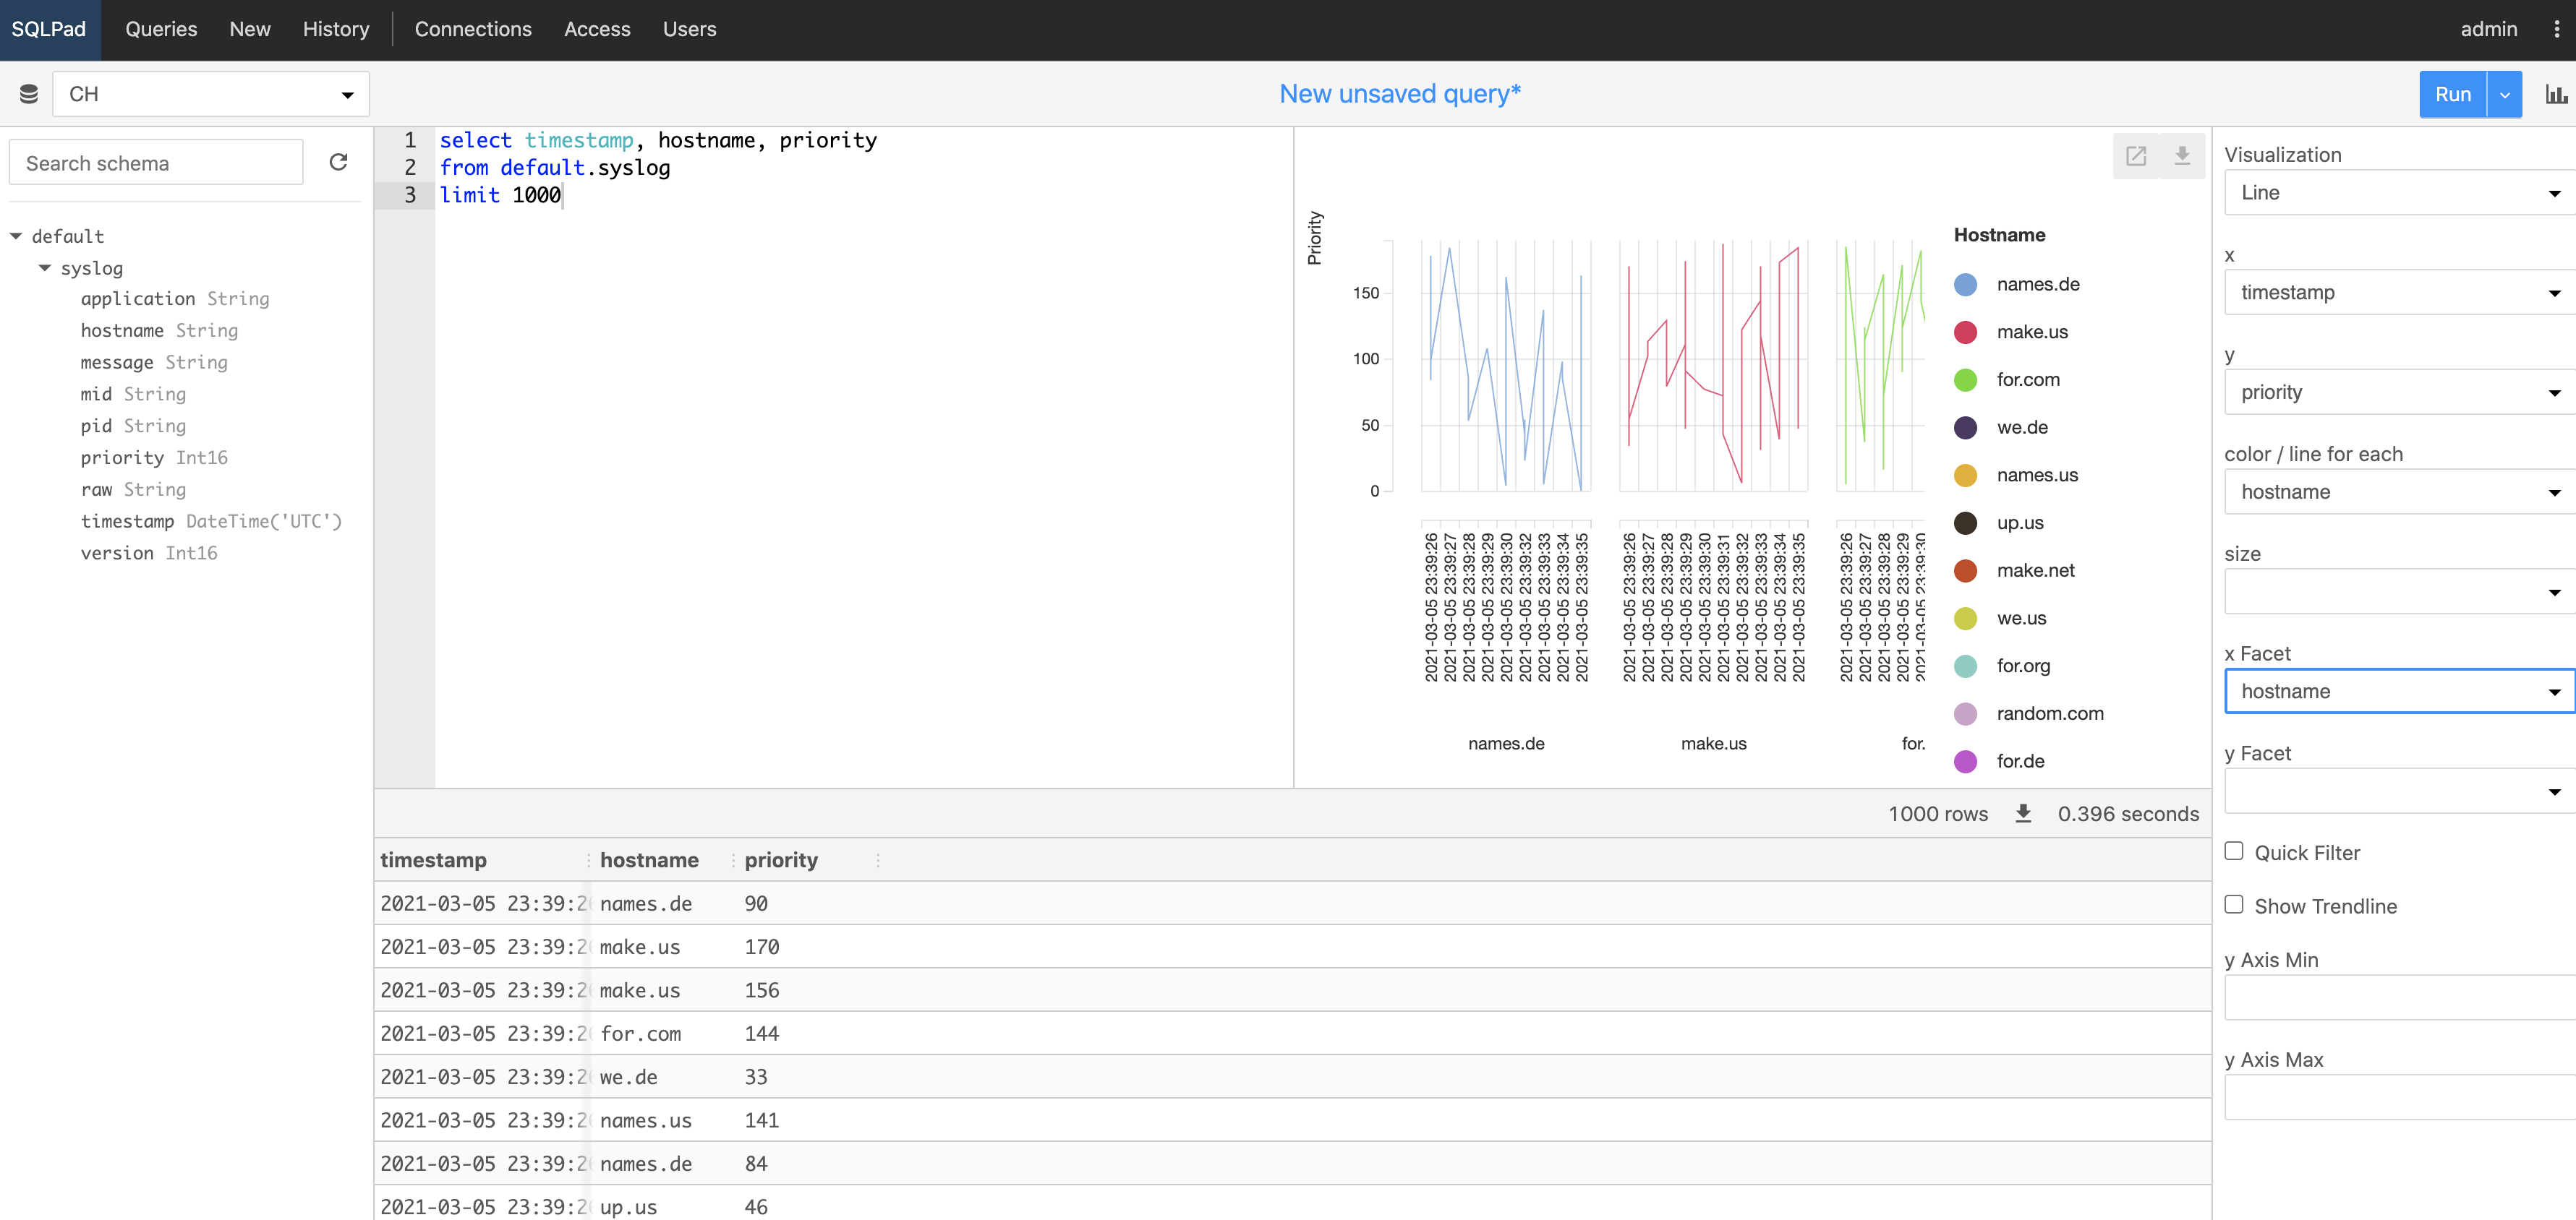Download the chart image
The width and height of the screenshot is (2576, 1220).
(x=2182, y=156)
